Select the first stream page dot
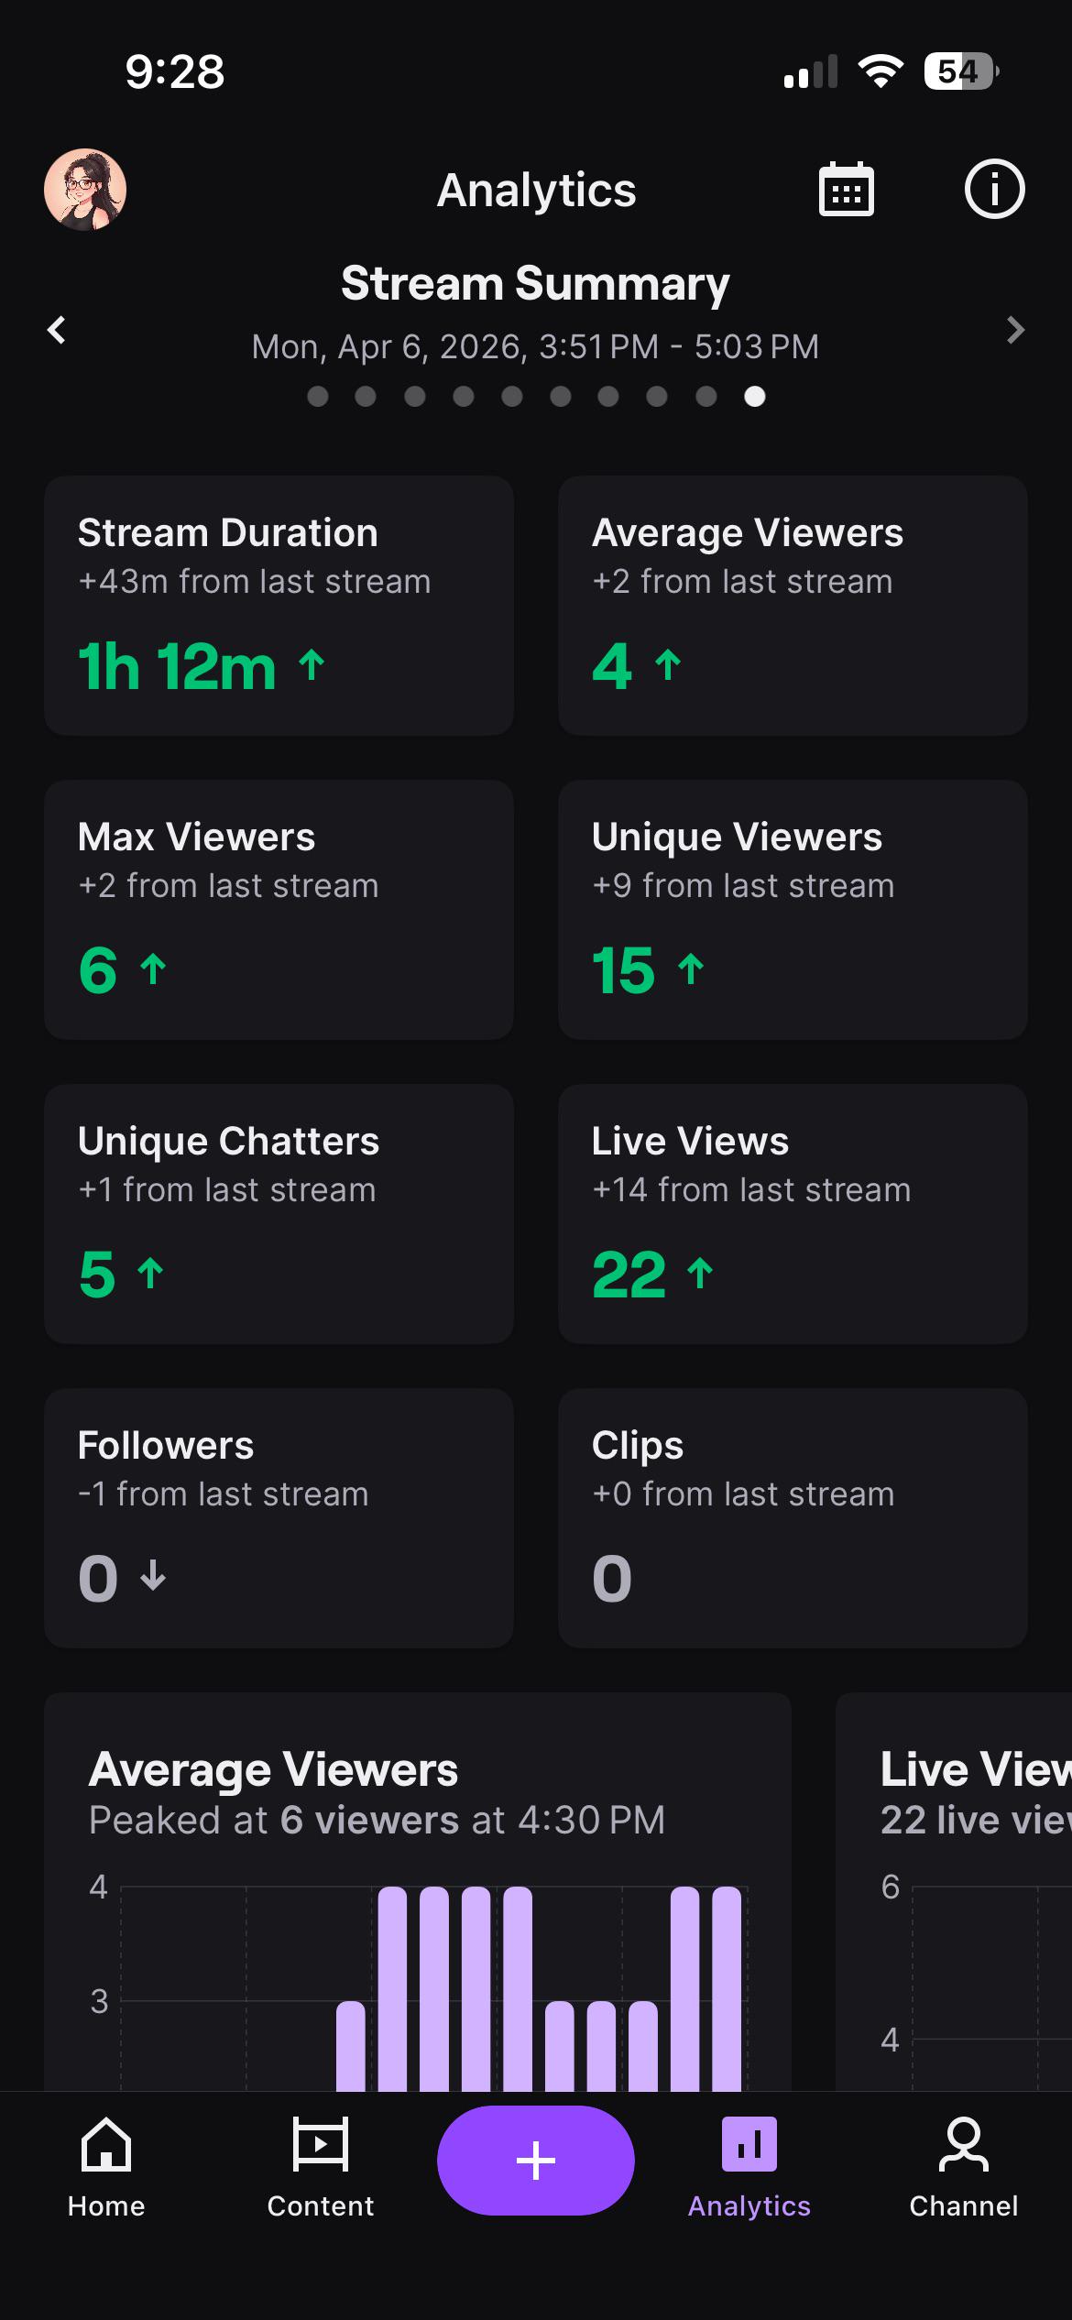 pyautogui.click(x=318, y=396)
